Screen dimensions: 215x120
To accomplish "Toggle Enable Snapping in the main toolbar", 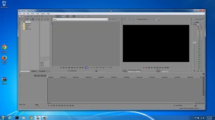I will (57, 16).
